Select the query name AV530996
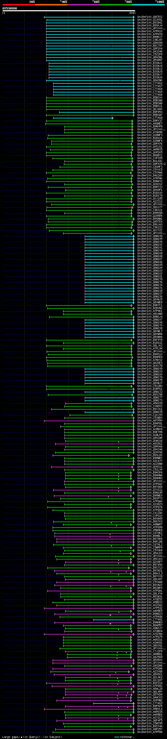The width and height of the screenshot is (167, 739). tap(10, 8)
